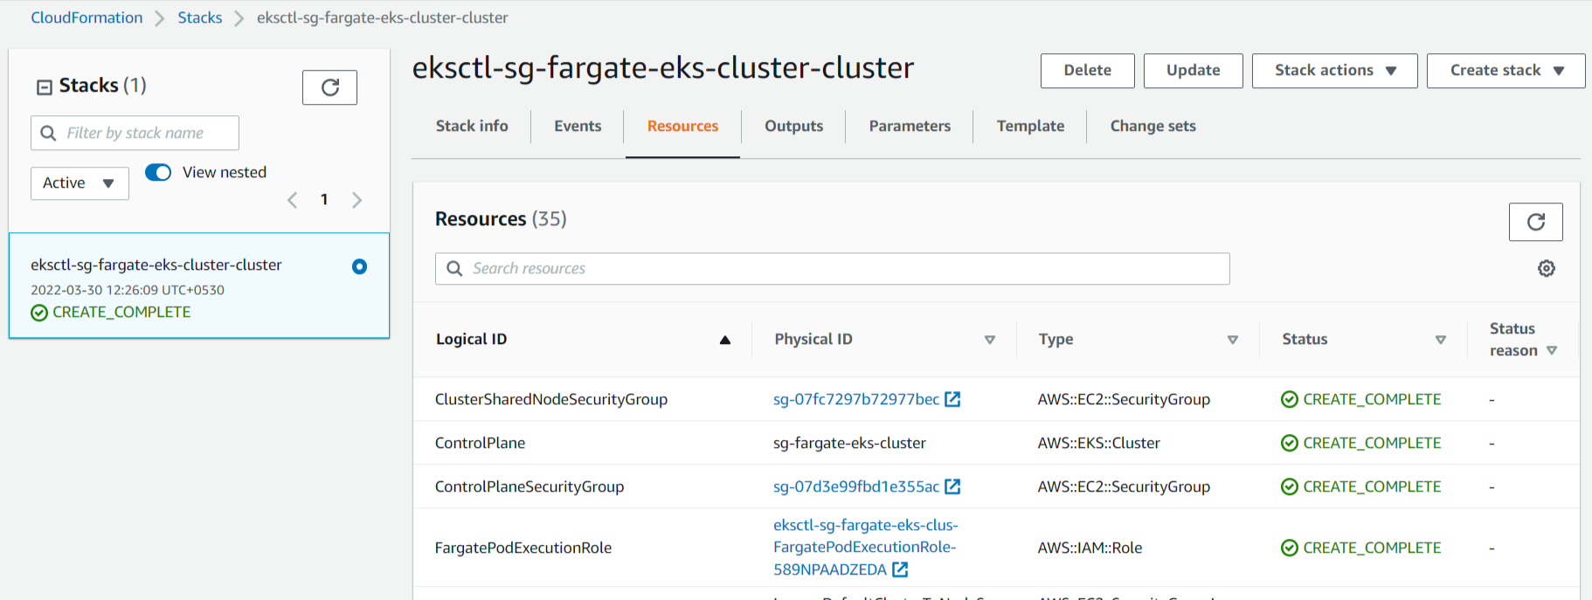
Task: Click CREATE_COMPLETE status of ControlPlane row
Action: [1360, 443]
